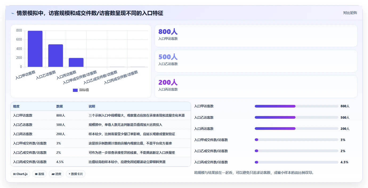Select the 入口丙访客数 table row label
368x188 pixels.
23,134
